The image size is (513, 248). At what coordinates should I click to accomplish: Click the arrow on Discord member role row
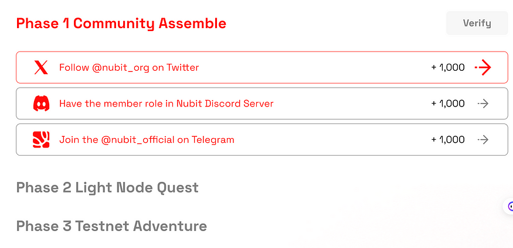(x=483, y=104)
